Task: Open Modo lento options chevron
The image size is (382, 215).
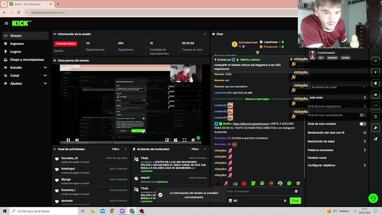Action: point(365,98)
